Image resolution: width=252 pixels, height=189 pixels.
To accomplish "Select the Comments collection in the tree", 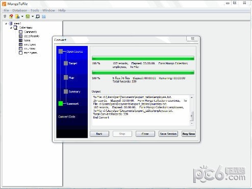I will pyautogui.click(x=30, y=32).
